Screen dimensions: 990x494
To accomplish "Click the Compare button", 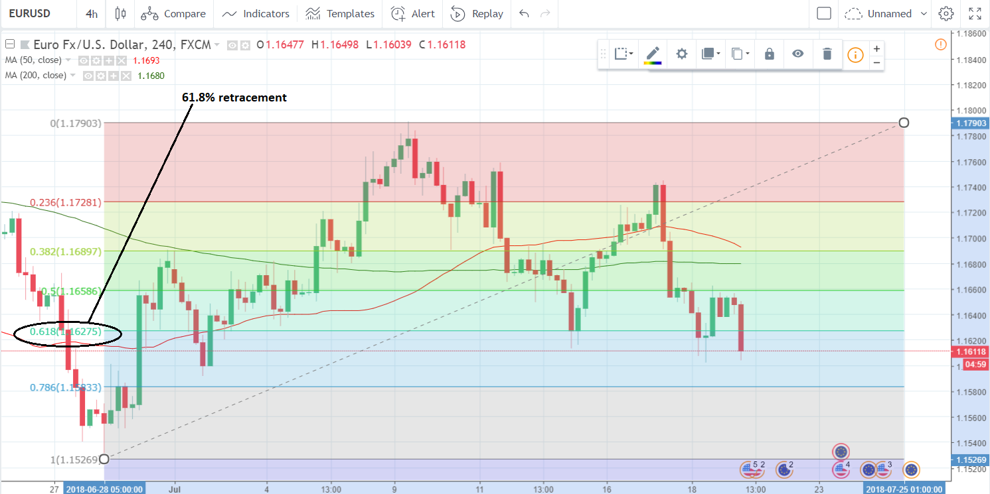I will 173,13.
